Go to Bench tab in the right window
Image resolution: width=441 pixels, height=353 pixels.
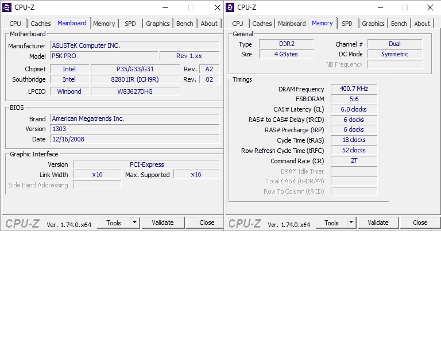click(x=399, y=24)
